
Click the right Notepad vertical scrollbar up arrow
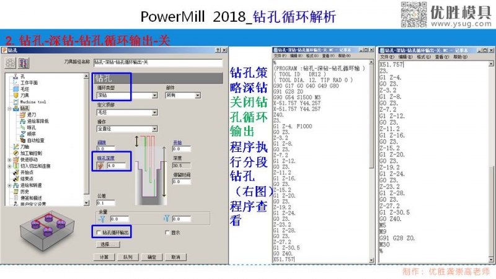(492, 63)
